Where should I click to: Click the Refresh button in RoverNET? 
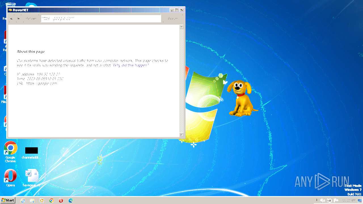tap(31, 19)
